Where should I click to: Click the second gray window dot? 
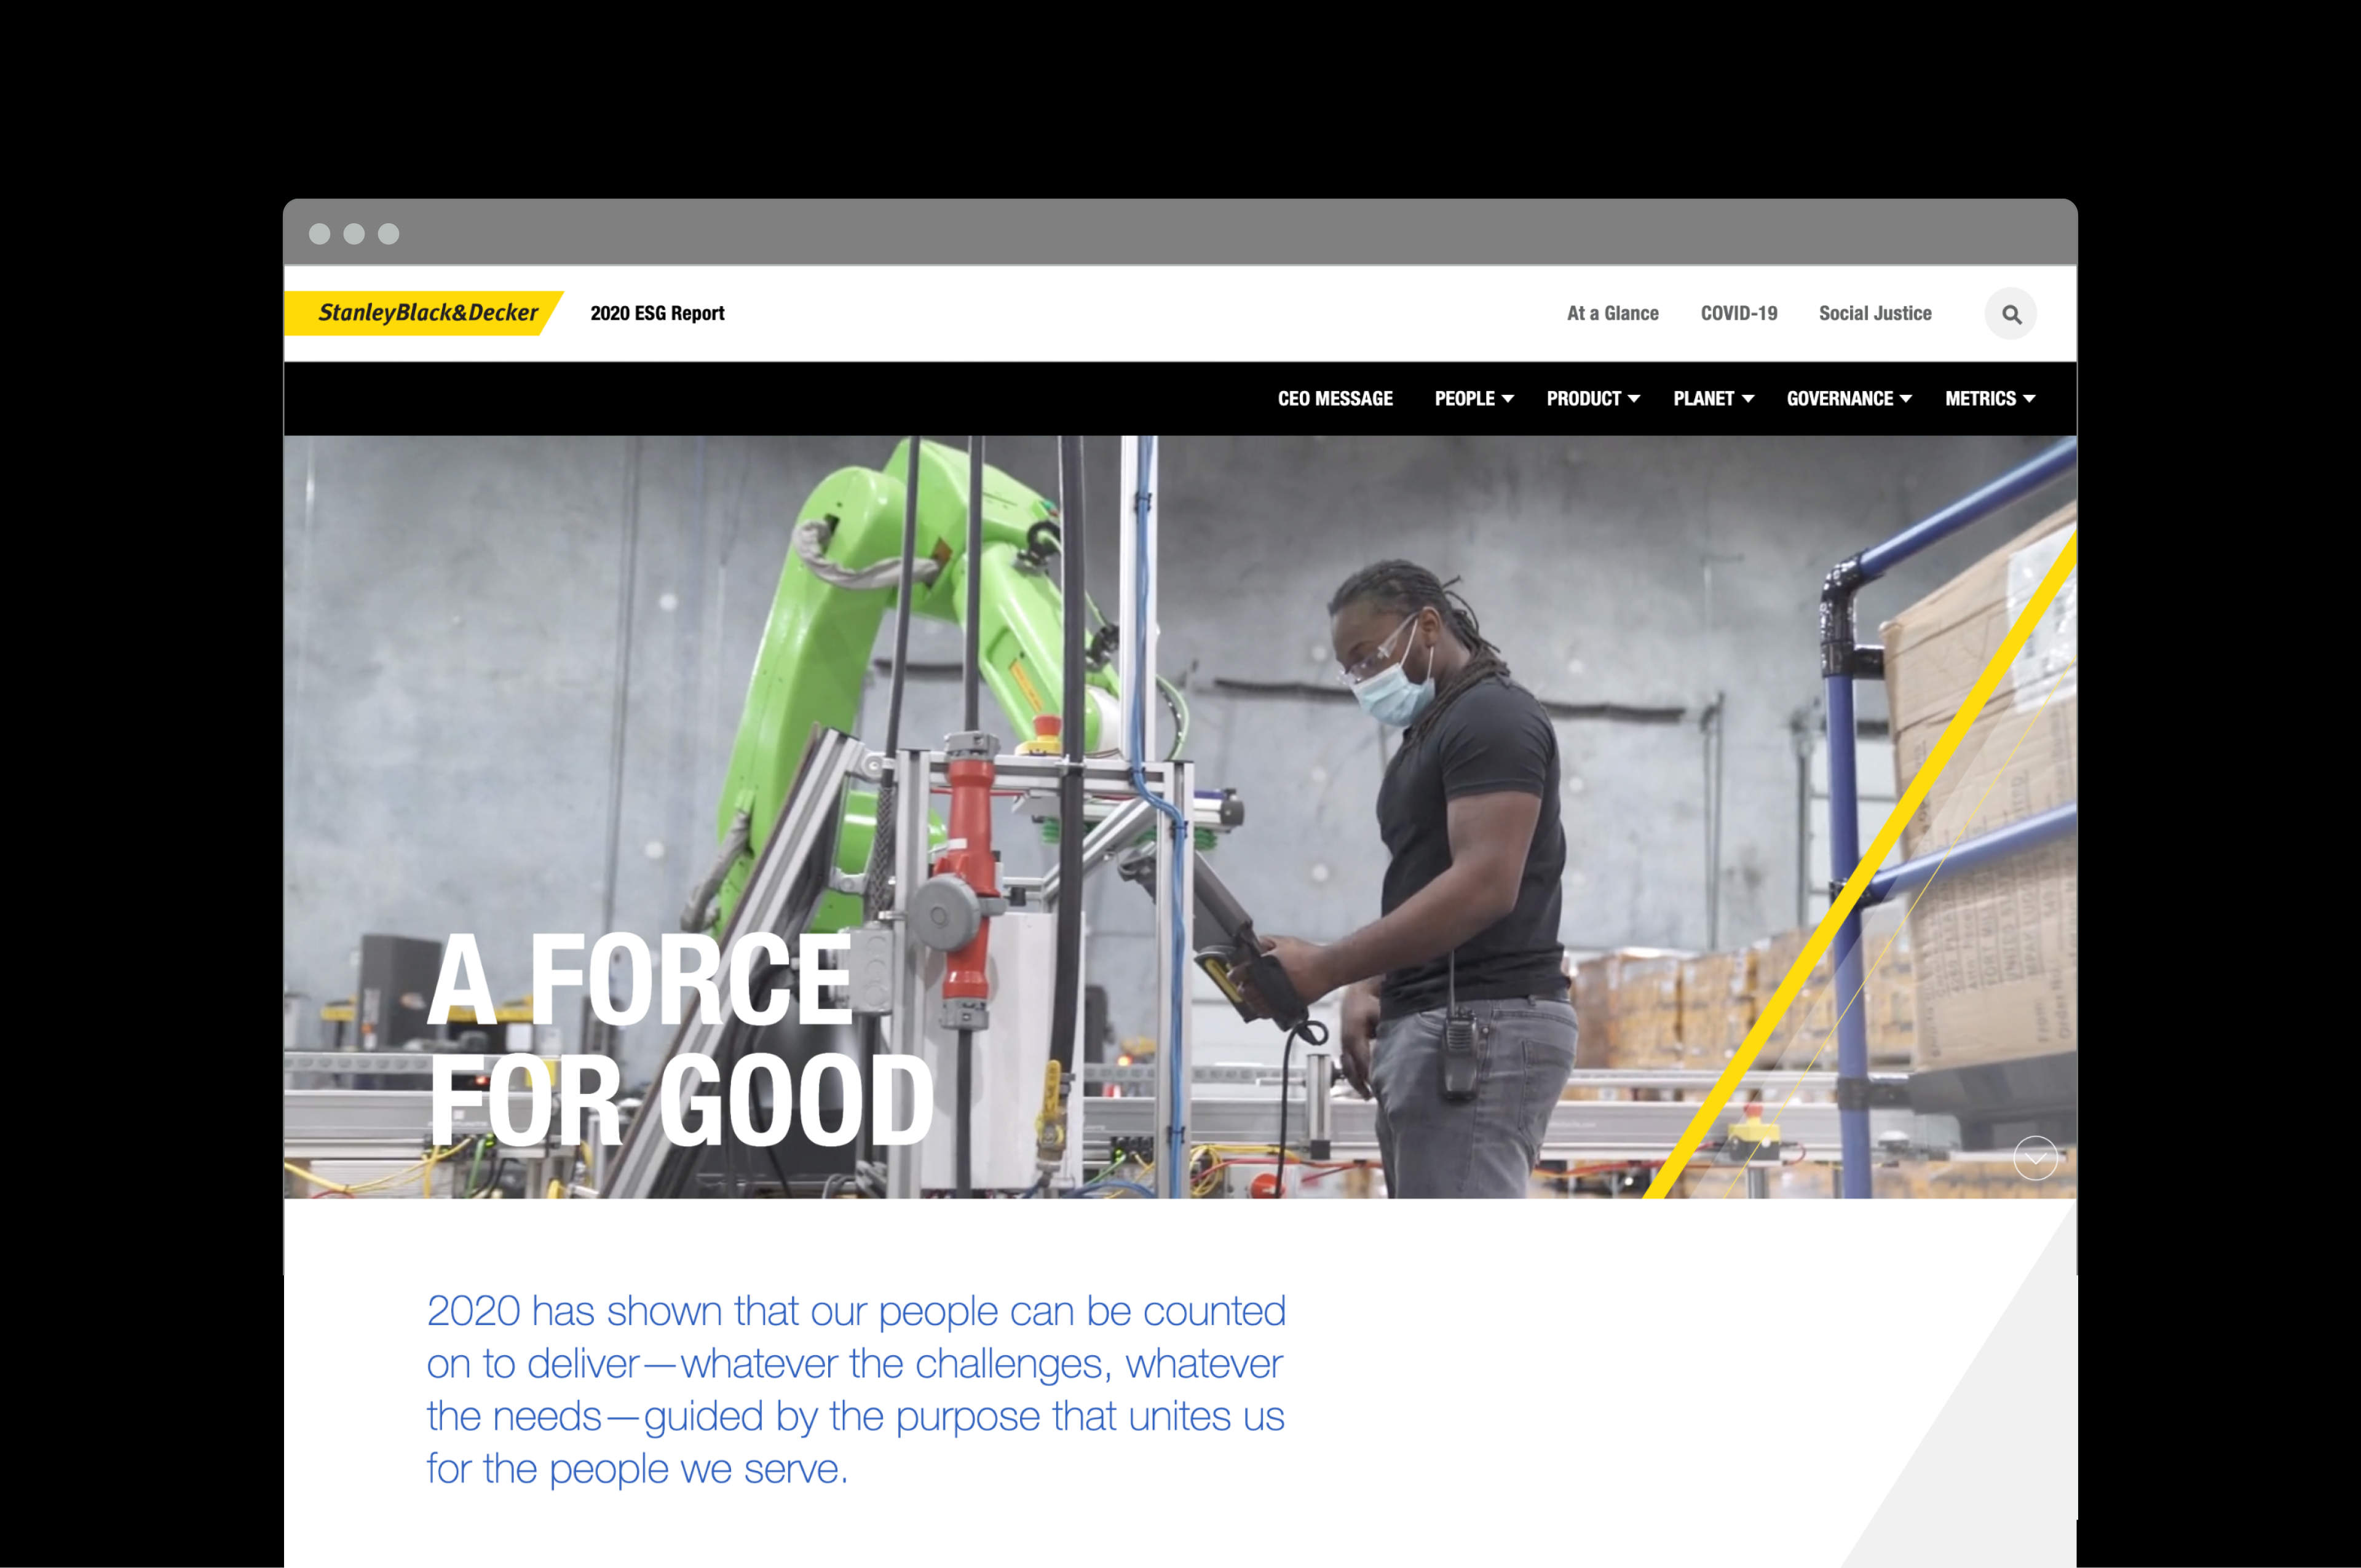[x=354, y=234]
